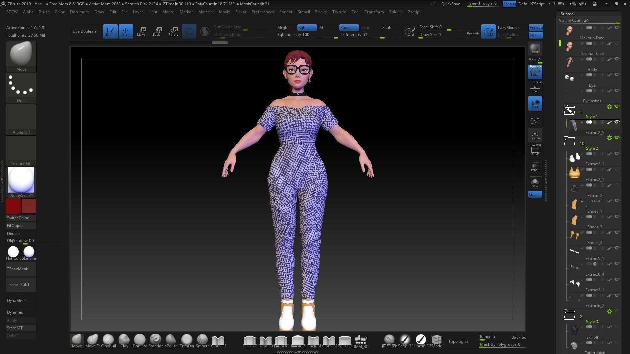This screenshot has width=630, height=354.
Task: Toggle the Rgb channel button
Action: (x=307, y=28)
